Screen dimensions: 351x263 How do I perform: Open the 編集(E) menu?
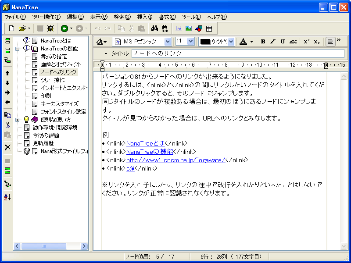(75, 17)
